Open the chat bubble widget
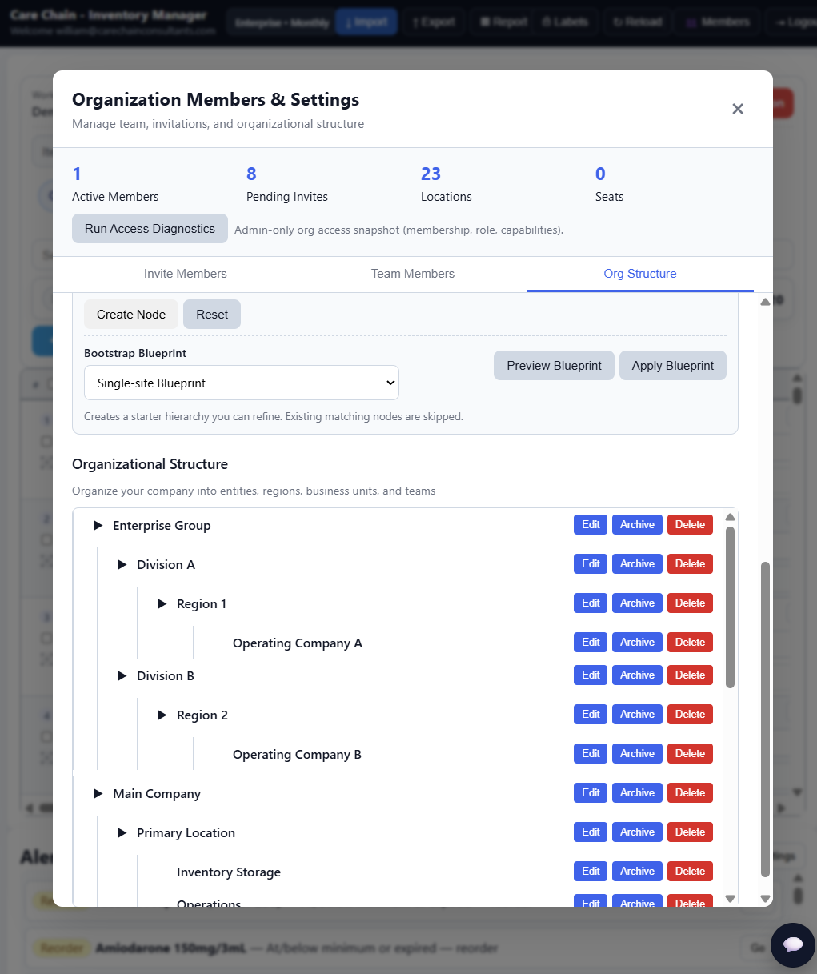This screenshot has width=817, height=974. pyautogui.click(x=792, y=944)
